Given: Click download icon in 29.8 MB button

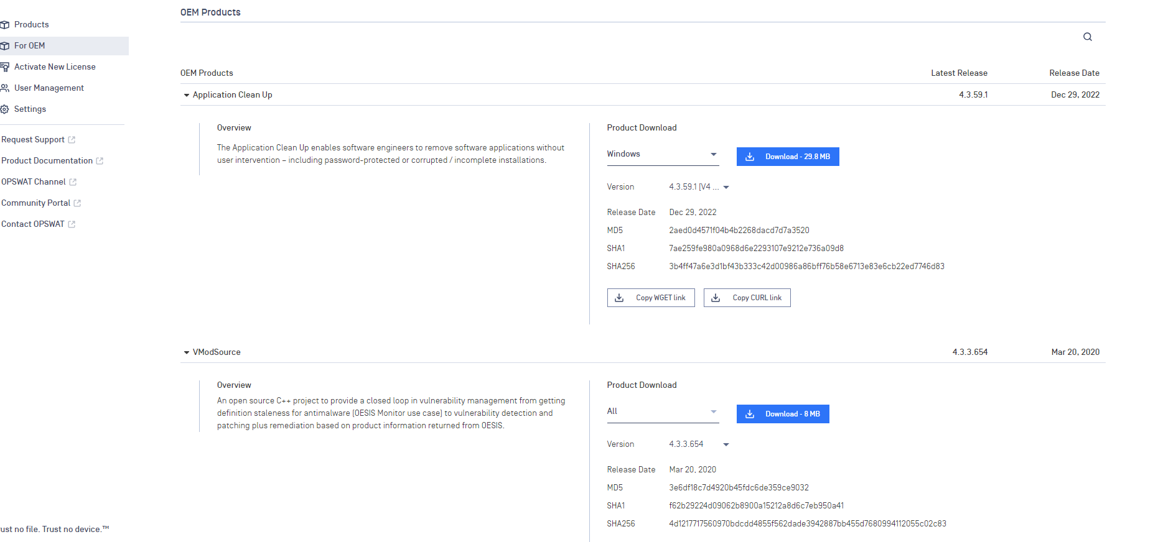Looking at the screenshot, I should pos(750,157).
